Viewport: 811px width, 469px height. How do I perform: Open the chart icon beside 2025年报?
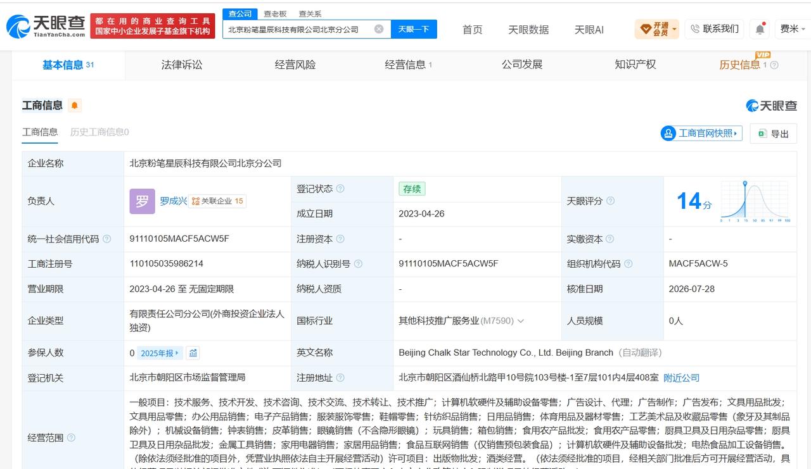pyautogui.click(x=193, y=353)
